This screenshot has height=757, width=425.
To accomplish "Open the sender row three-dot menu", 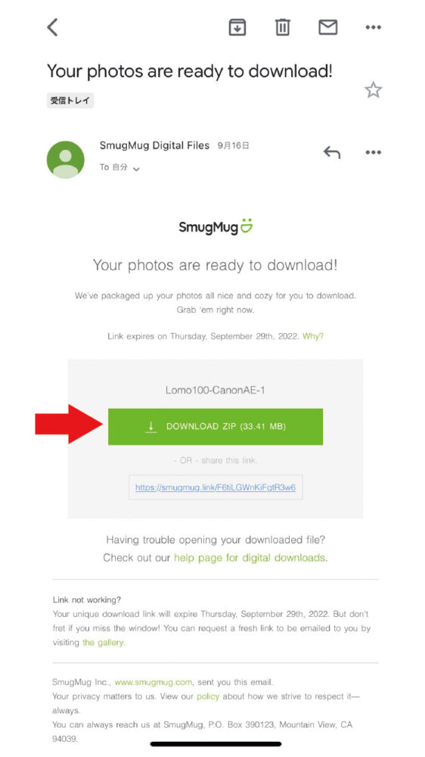I will (x=374, y=153).
